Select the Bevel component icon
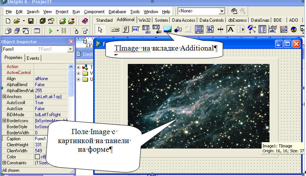Screen dimensions: 306x176 [x=188, y=29]
